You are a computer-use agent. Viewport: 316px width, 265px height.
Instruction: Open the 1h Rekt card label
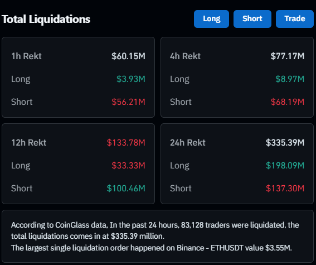26,56
